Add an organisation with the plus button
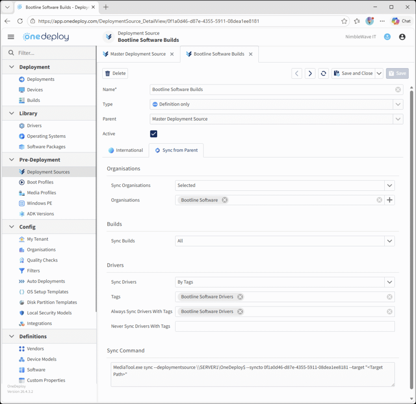The image size is (416, 404). [x=390, y=200]
